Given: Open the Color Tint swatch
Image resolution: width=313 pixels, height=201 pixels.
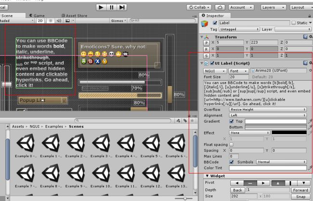Looking at the screenshot, I should [x=268, y=168].
